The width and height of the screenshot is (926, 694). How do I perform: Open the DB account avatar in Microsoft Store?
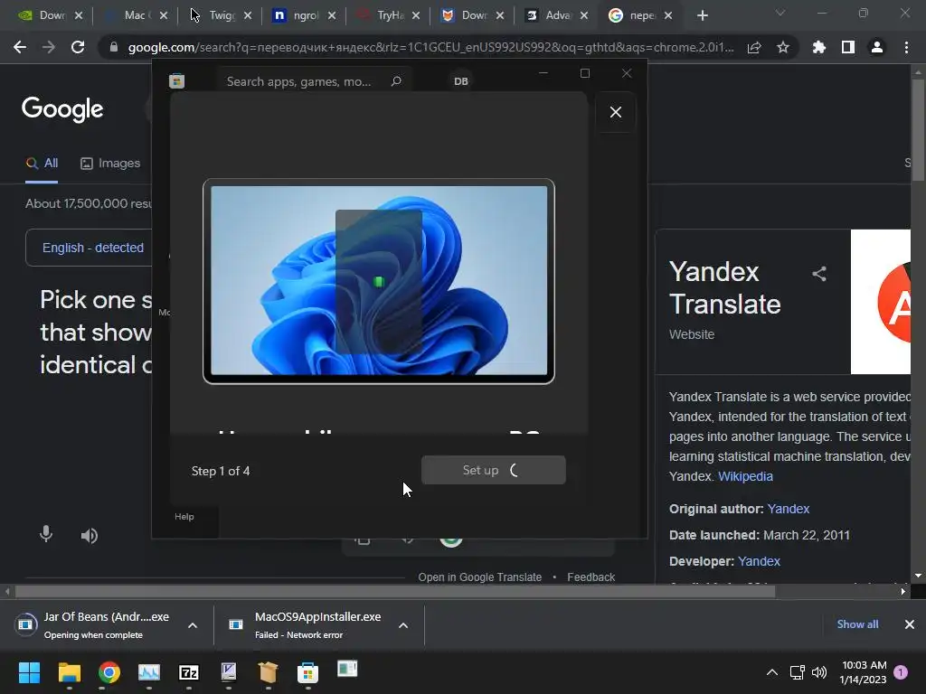[461, 80]
